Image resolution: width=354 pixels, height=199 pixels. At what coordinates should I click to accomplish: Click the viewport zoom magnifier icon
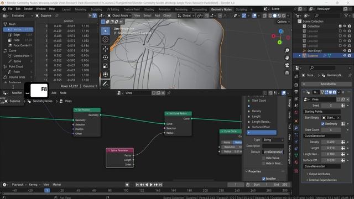(287, 50)
